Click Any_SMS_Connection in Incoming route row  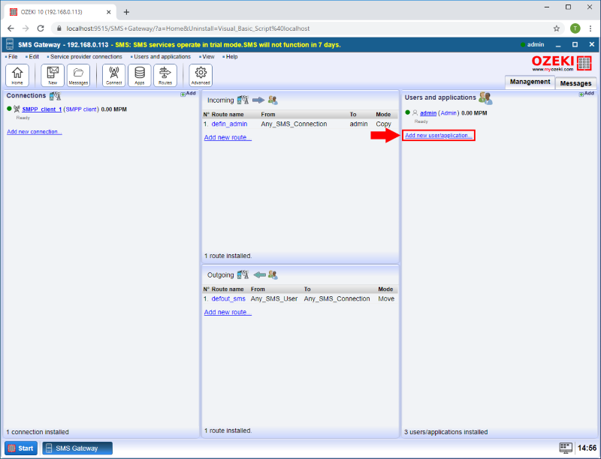[294, 124]
